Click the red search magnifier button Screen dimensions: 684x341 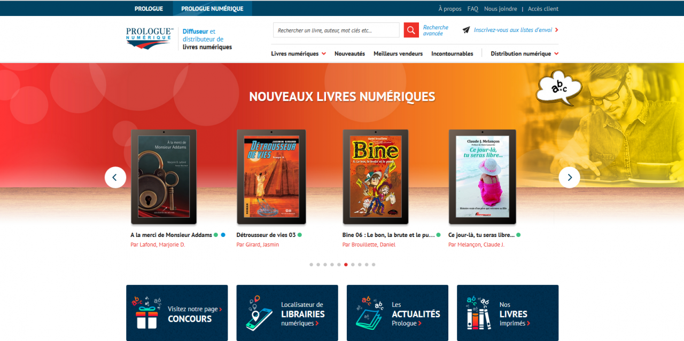[411, 30]
